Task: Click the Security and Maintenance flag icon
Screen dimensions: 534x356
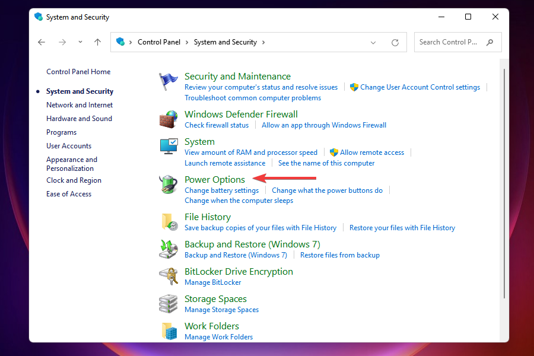Action: (x=169, y=81)
